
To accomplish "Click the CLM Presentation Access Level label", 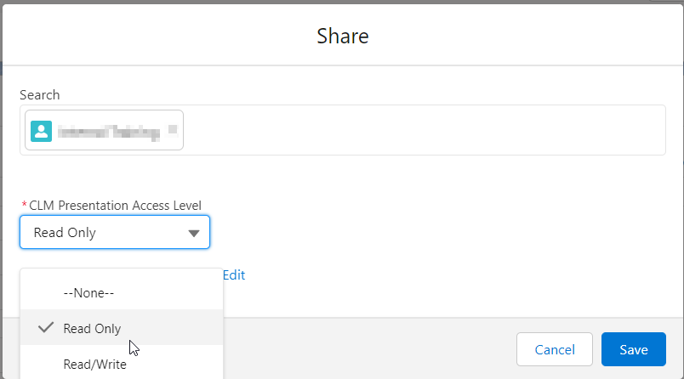I will click(115, 205).
